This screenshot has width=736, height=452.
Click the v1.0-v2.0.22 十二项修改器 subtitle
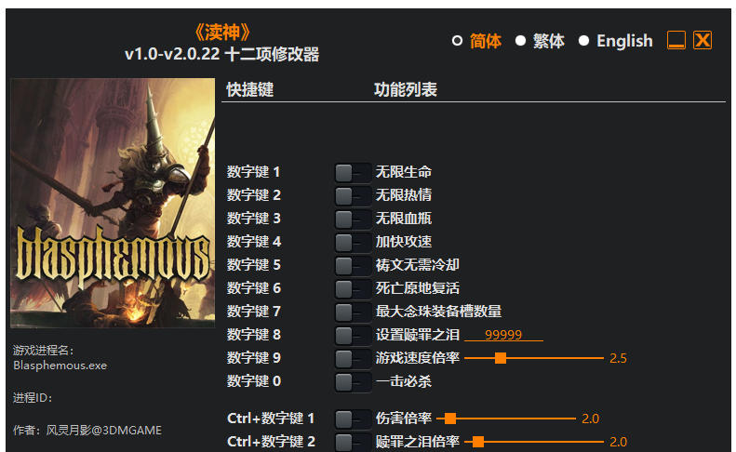coord(221,55)
